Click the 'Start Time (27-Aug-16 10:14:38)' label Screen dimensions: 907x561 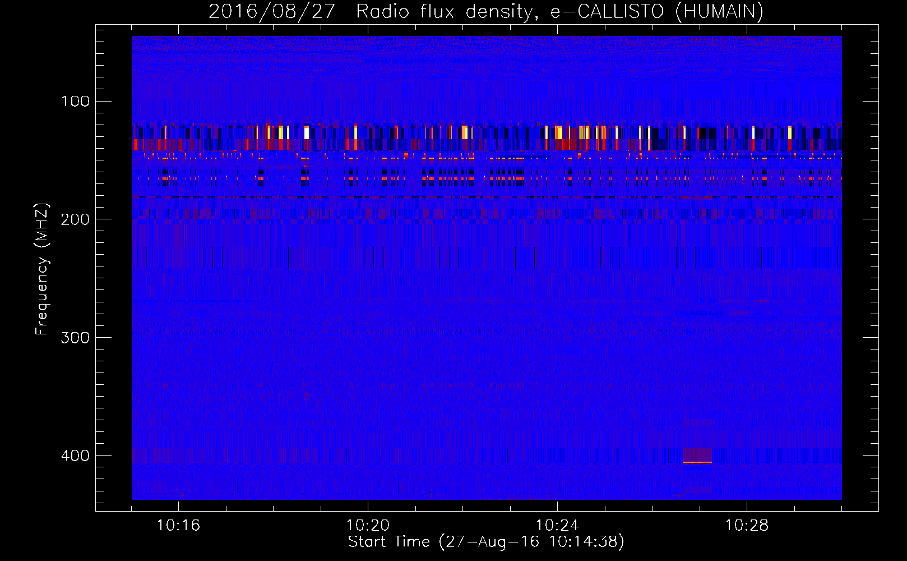[486, 541]
